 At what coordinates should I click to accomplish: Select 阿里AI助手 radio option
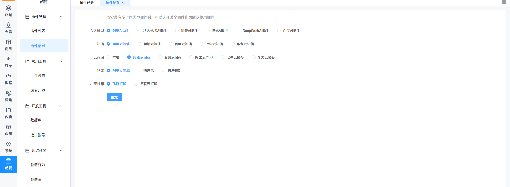tap(118, 31)
